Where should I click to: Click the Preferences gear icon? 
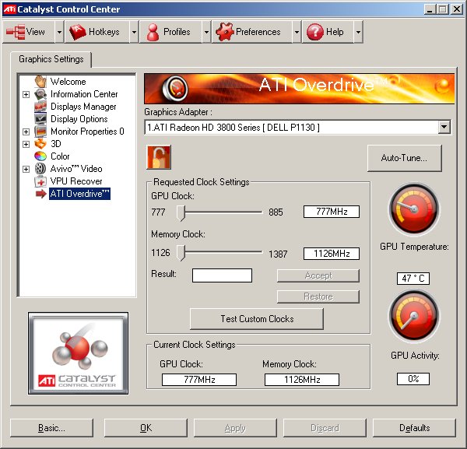point(225,32)
